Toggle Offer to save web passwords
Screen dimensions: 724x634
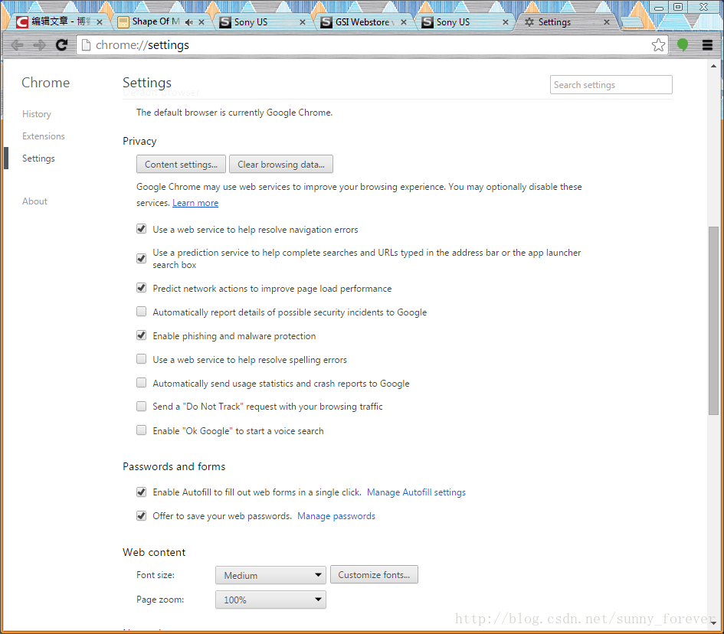click(x=141, y=515)
